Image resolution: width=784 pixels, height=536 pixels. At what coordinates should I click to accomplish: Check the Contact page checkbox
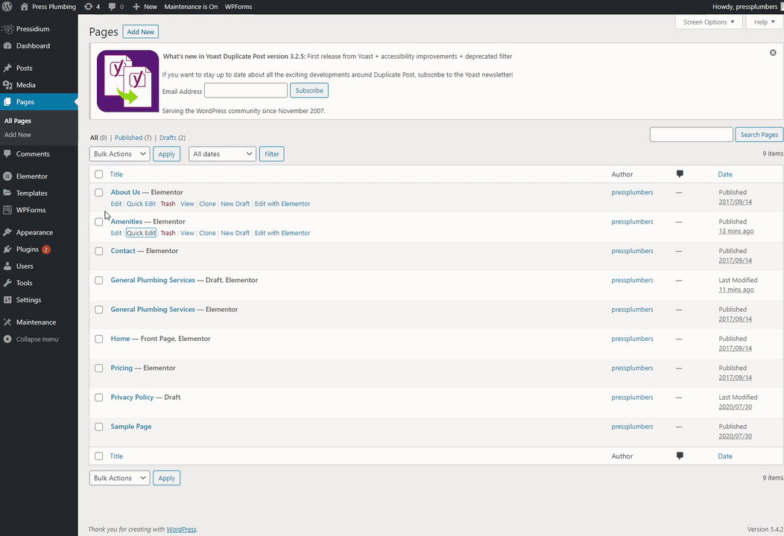pyautogui.click(x=99, y=251)
